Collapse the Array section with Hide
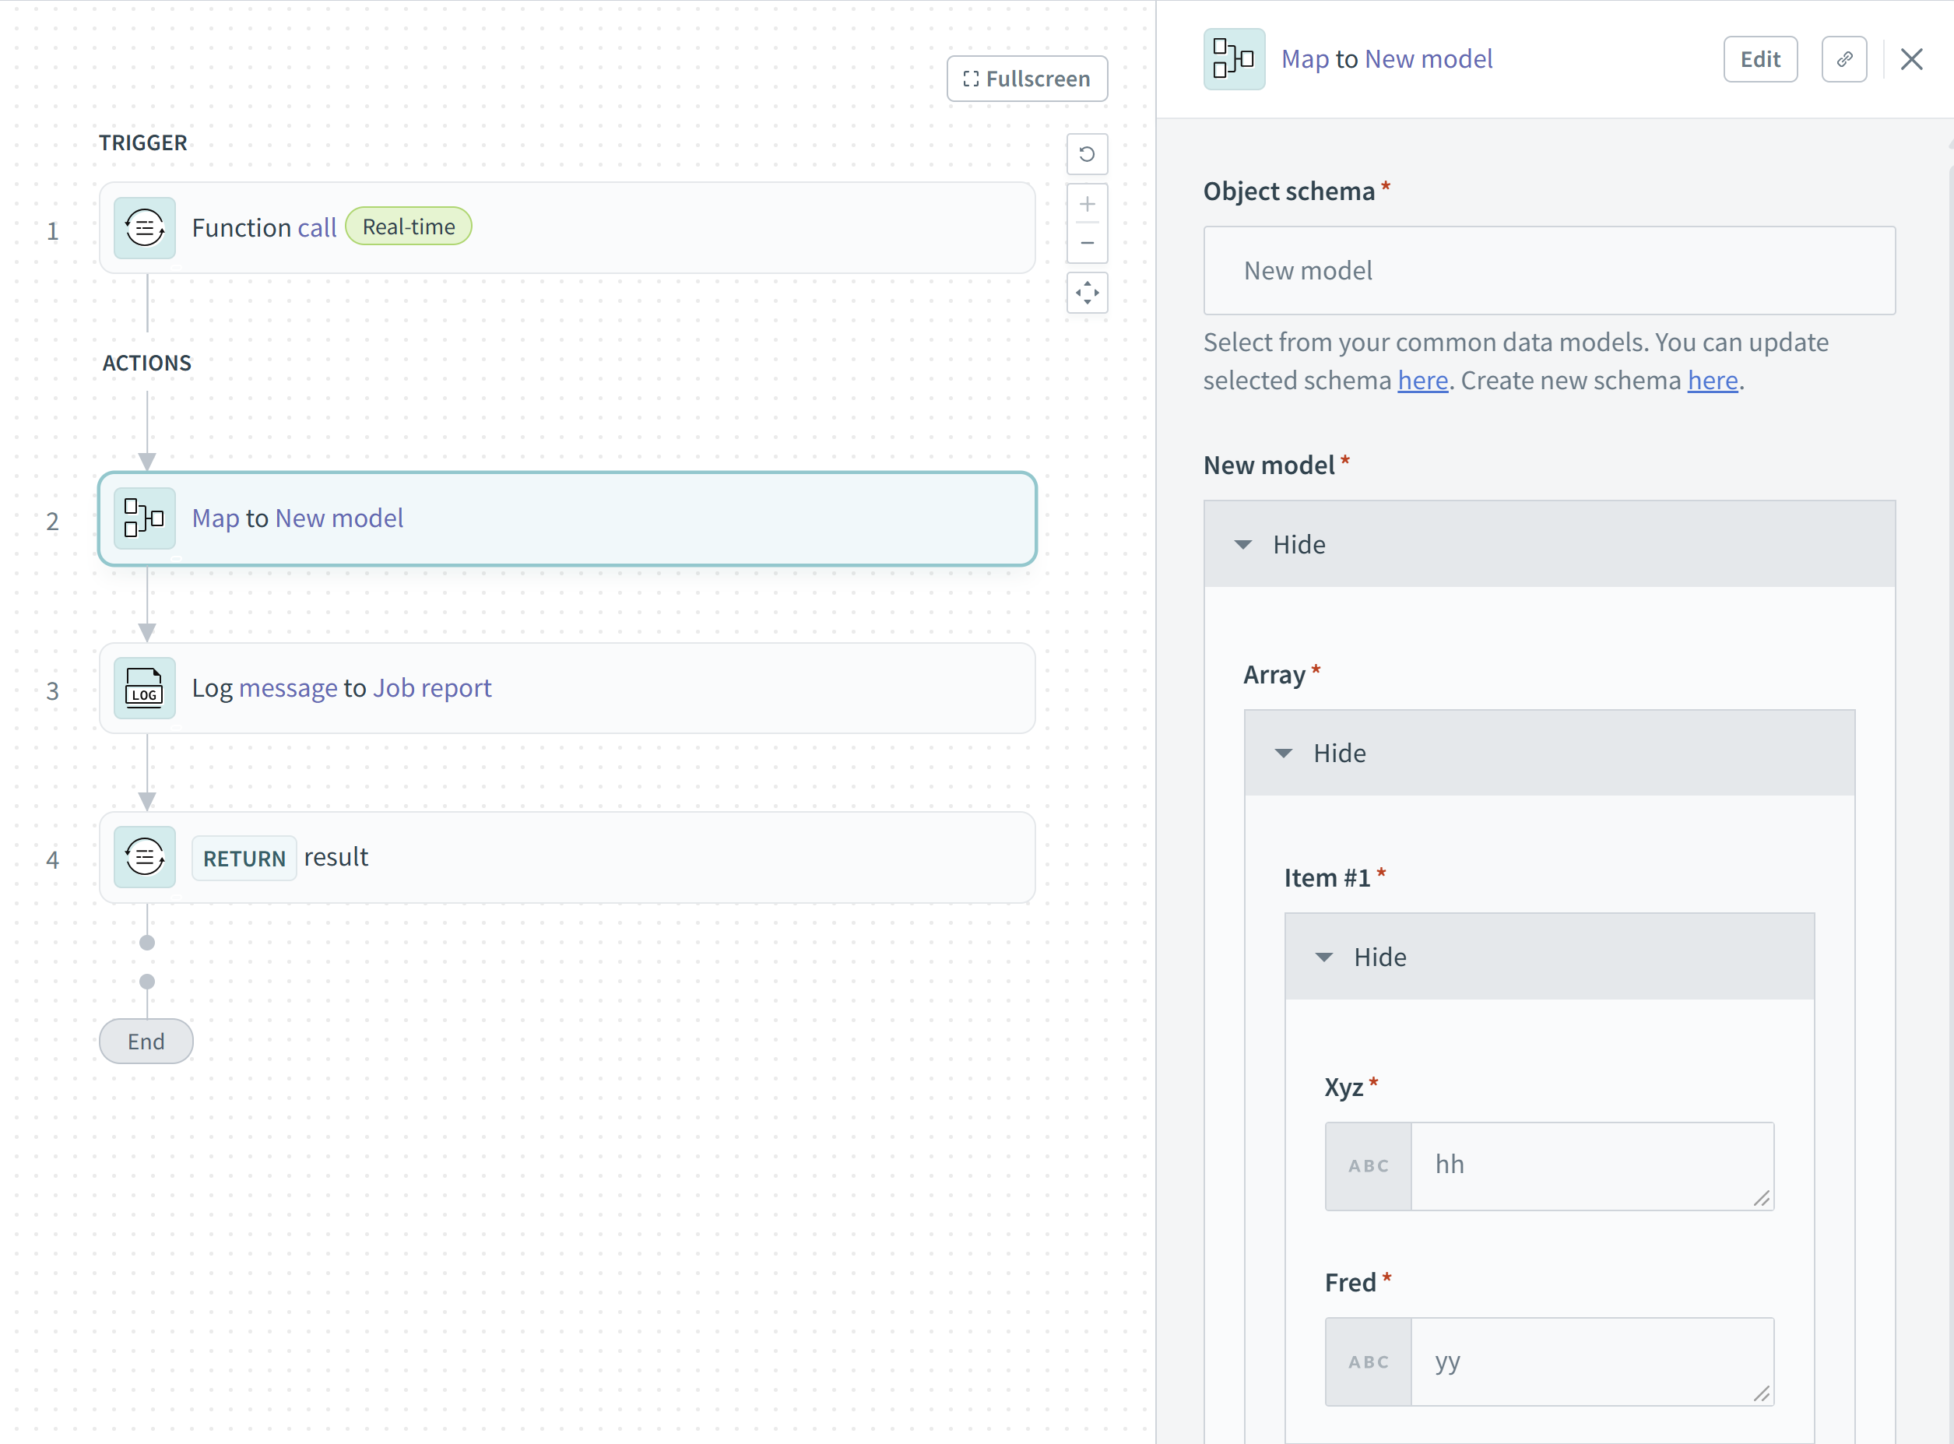The width and height of the screenshot is (1954, 1444). tap(1548, 753)
